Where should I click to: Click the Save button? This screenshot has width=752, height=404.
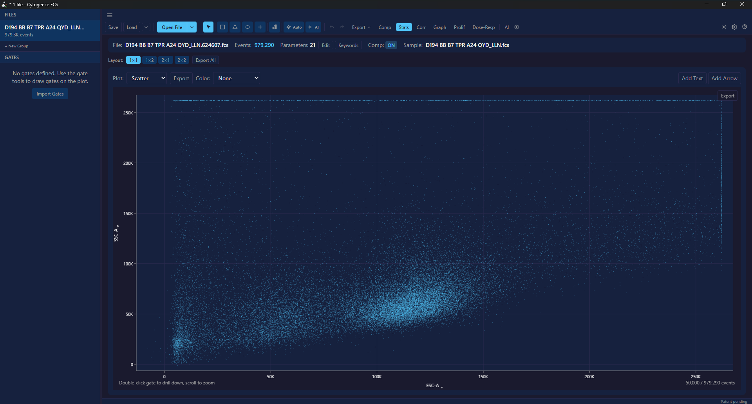[113, 27]
